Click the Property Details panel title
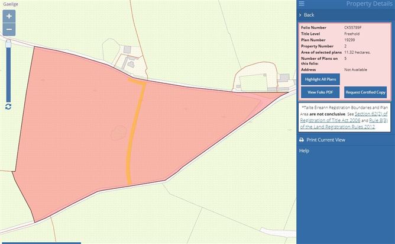395x244 pixels. [x=369, y=4]
